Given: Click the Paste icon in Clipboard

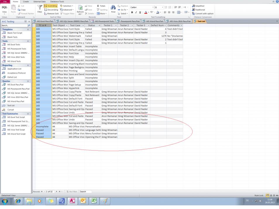Looking at the screenshot, I should coord(13,9).
